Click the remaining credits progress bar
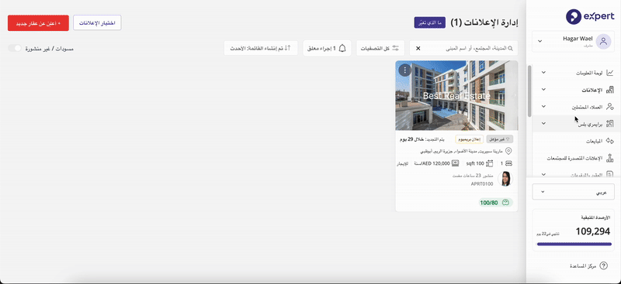Screen dimensions: 621x284 [574, 244]
